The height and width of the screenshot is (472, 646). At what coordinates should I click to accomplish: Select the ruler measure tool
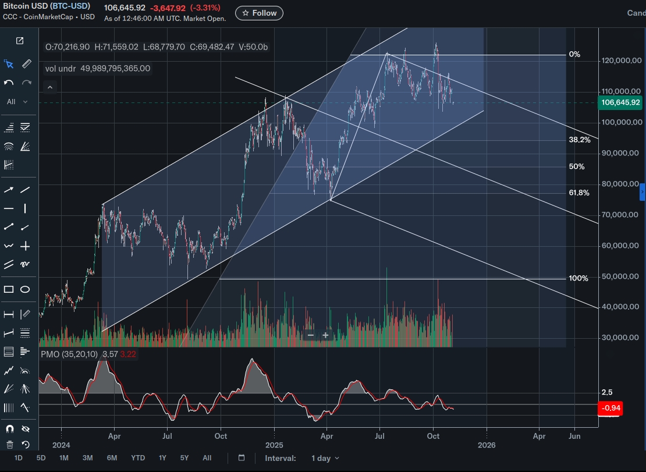(x=26, y=64)
